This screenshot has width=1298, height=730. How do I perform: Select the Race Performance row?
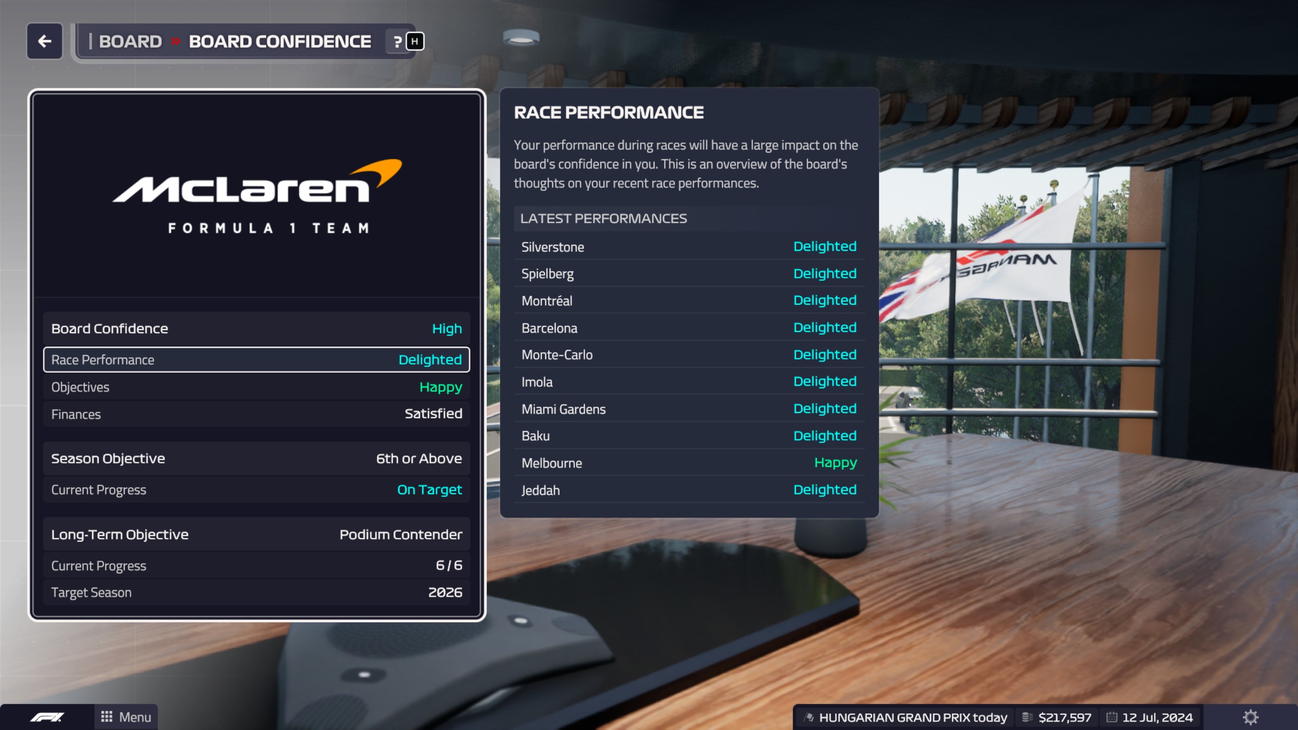point(257,359)
